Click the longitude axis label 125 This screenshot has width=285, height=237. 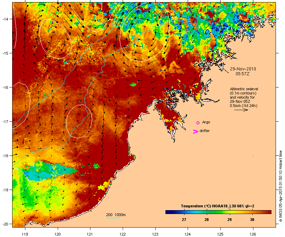coord(220,234)
